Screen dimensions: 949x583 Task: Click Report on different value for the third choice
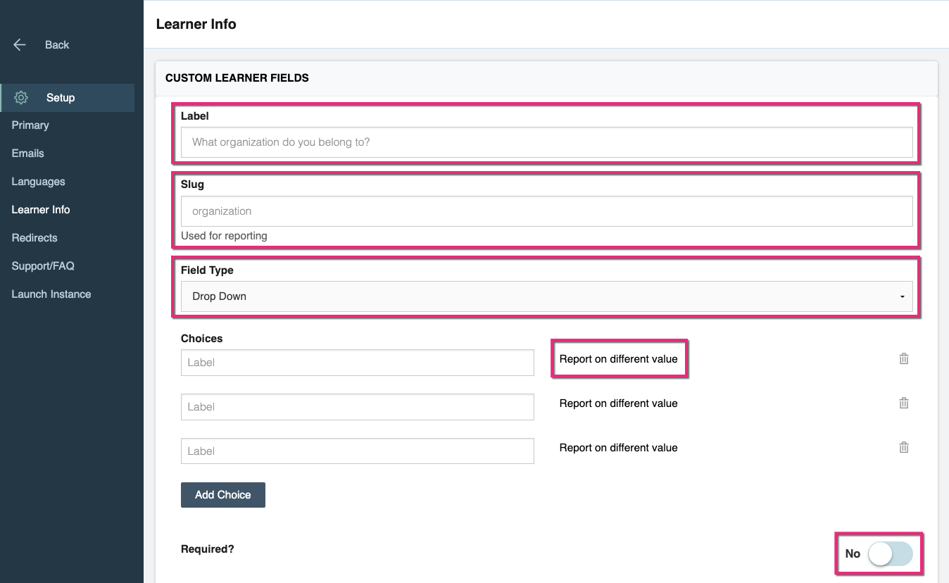pyautogui.click(x=618, y=447)
